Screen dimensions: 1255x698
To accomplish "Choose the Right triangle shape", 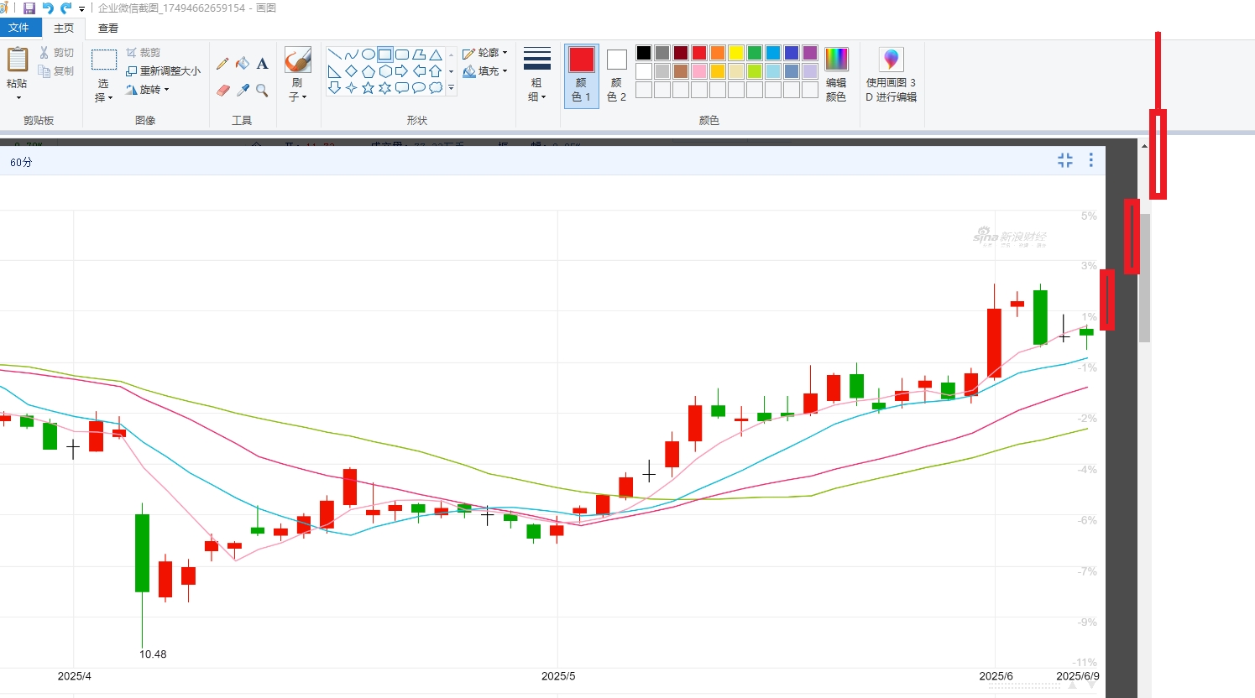I will point(334,71).
